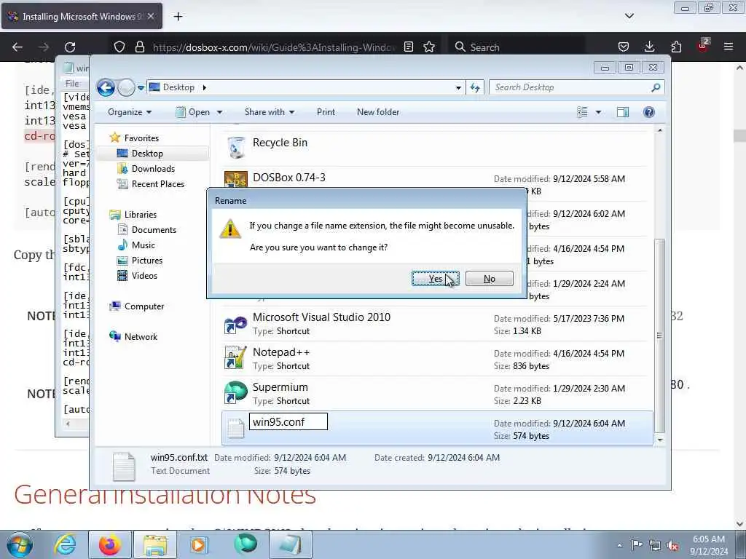Open the Share with menu
746x559 pixels.
pyautogui.click(x=270, y=112)
